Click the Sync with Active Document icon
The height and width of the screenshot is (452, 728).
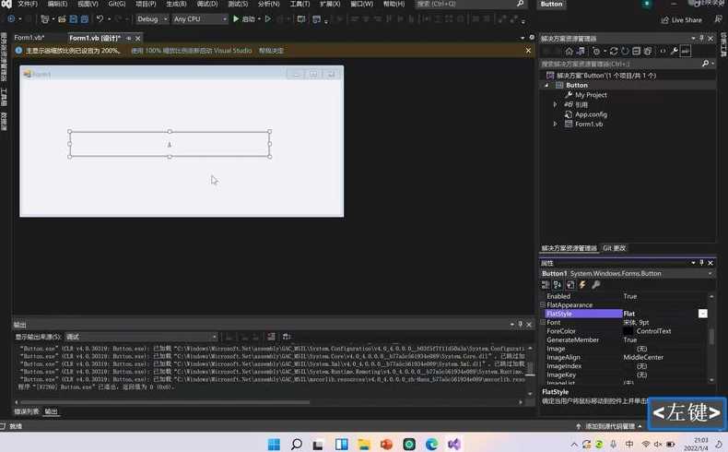[x=614, y=51]
